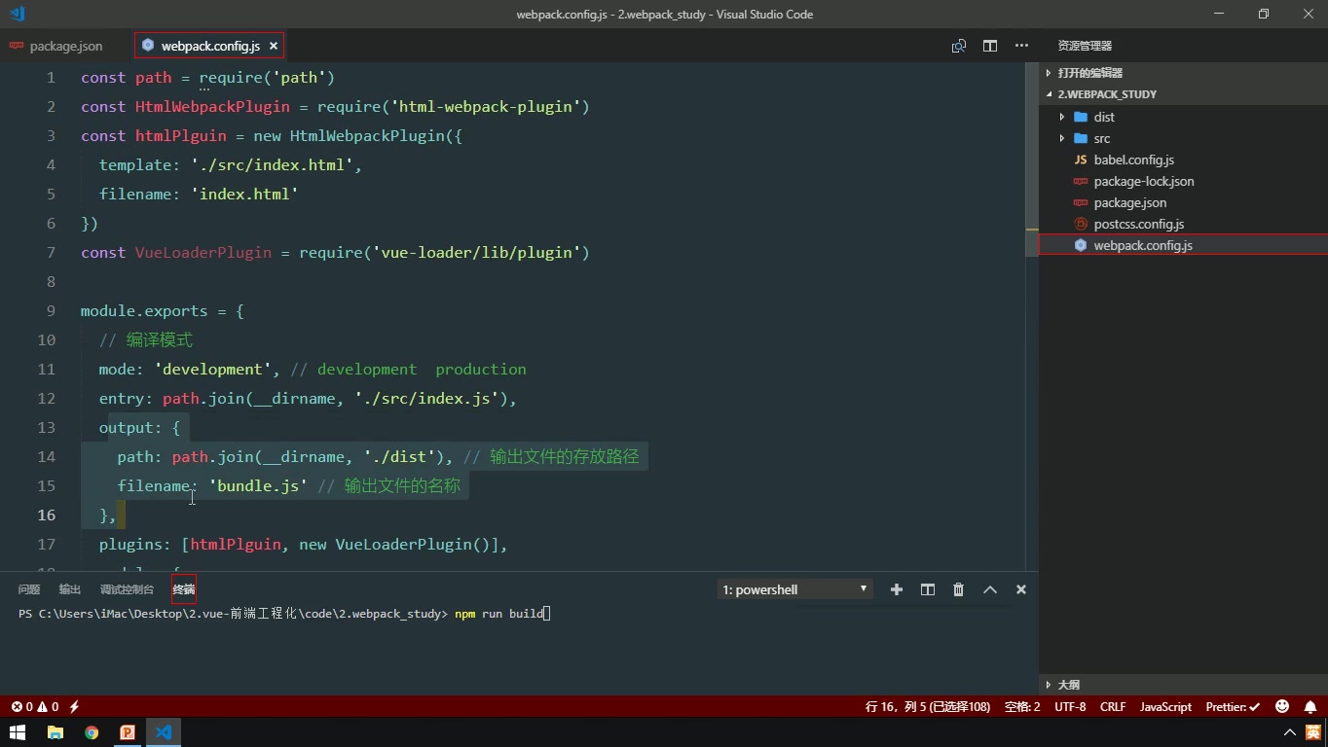The image size is (1328, 747).
Task: Open notifications bell in status bar
Action: point(1310,707)
